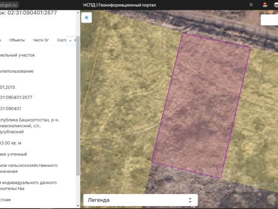
Task: Toggle the Легенда up-down arrows
Action: click(190, 200)
